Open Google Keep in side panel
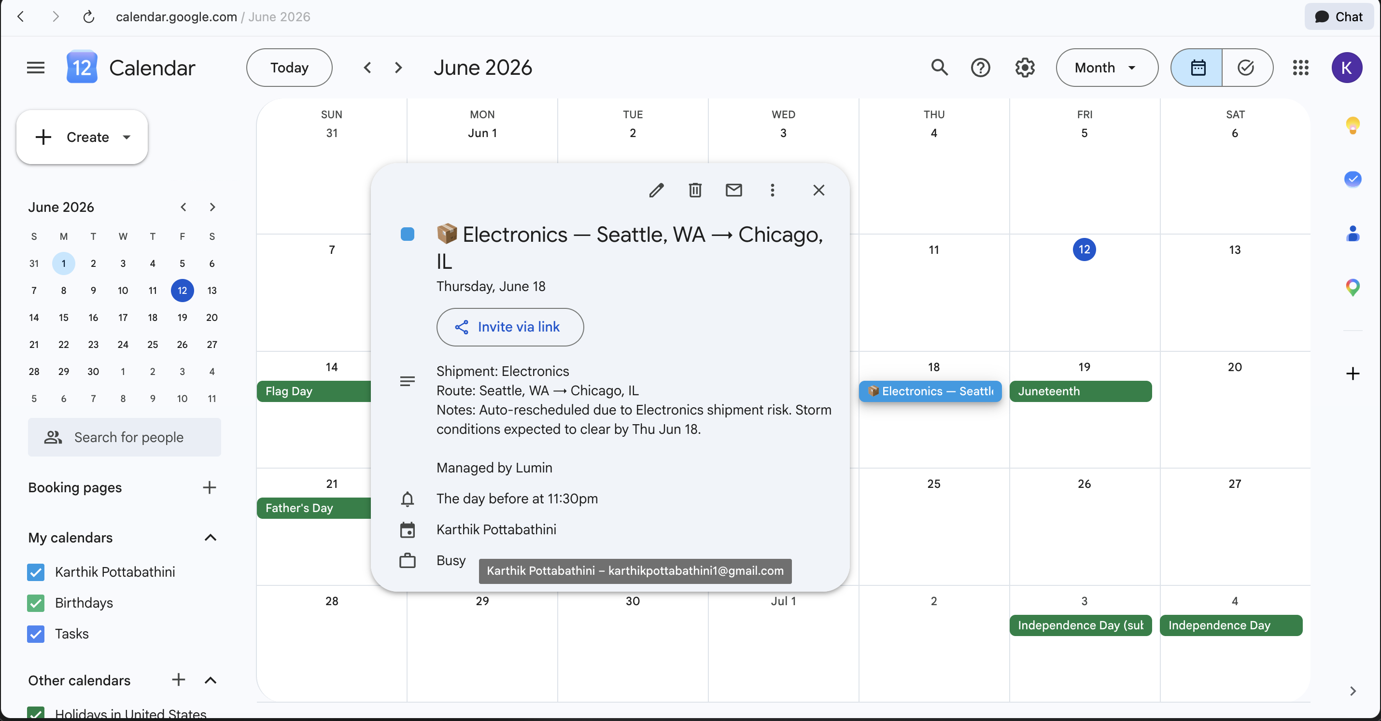Image resolution: width=1381 pixels, height=721 pixels. pyautogui.click(x=1352, y=125)
